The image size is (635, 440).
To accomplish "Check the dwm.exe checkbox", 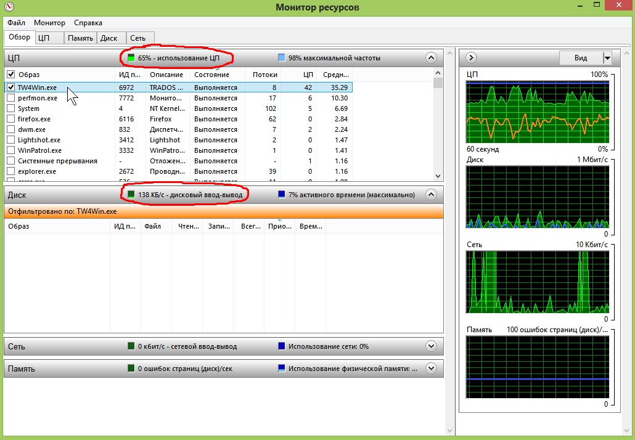I will [x=11, y=129].
